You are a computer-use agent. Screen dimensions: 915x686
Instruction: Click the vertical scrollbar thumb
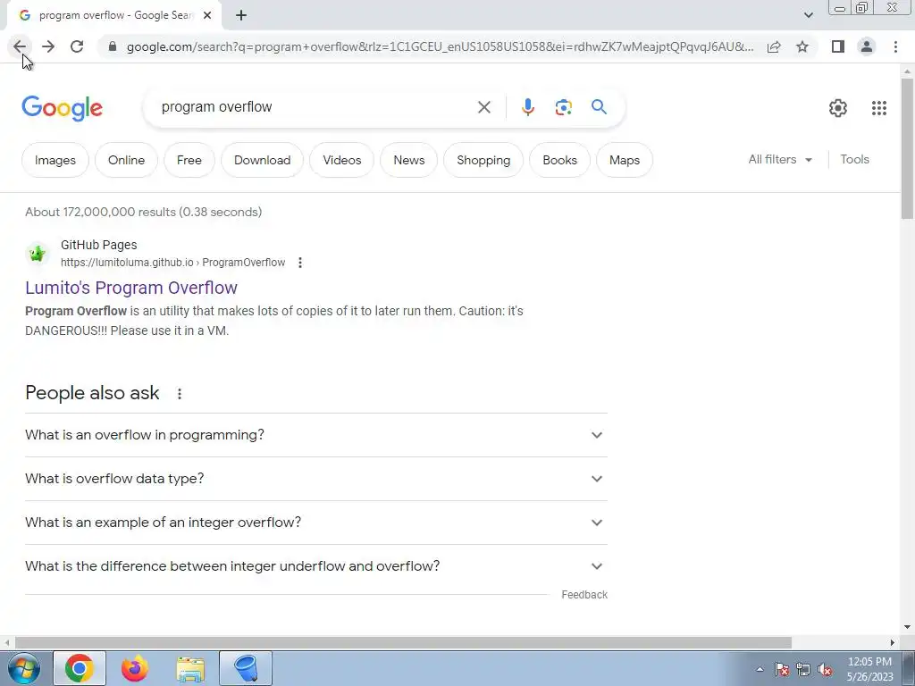[x=907, y=149]
